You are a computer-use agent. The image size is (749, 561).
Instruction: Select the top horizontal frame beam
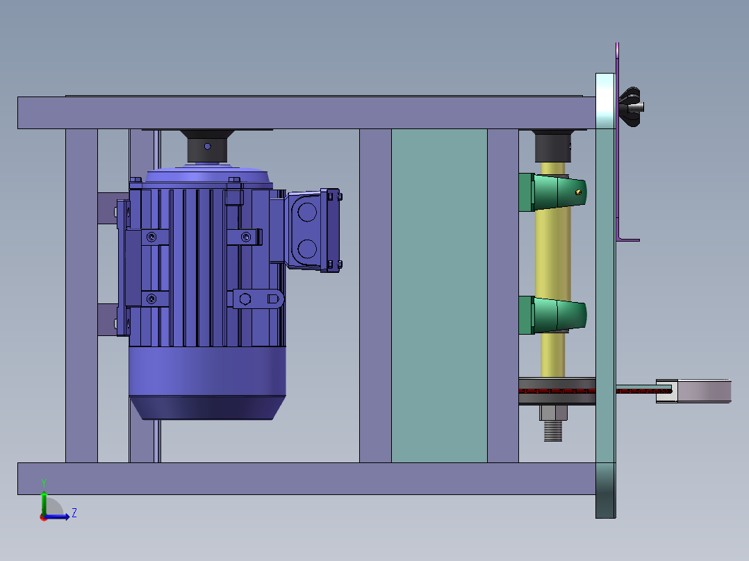pos(306,112)
